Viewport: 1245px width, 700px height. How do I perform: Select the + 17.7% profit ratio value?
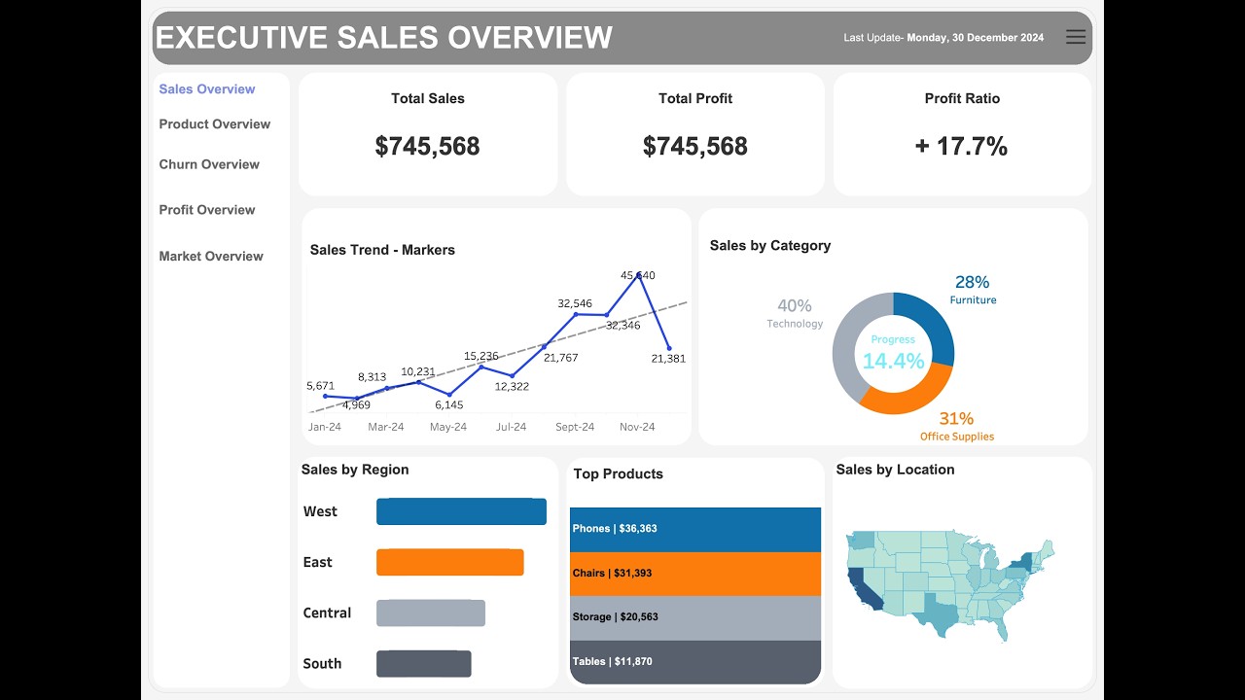pos(961,146)
